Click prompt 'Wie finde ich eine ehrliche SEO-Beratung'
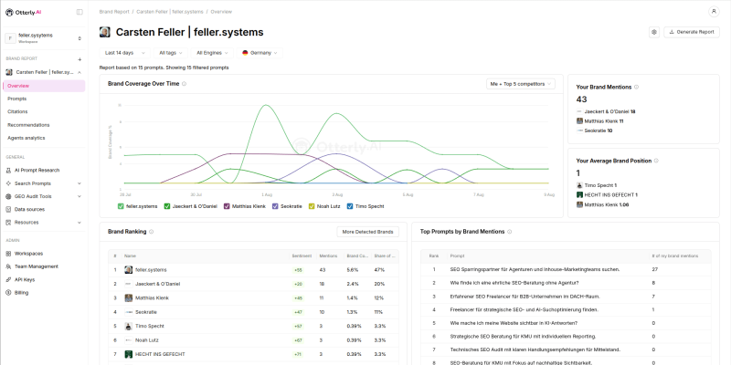 pyautogui.click(x=514, y=283)
